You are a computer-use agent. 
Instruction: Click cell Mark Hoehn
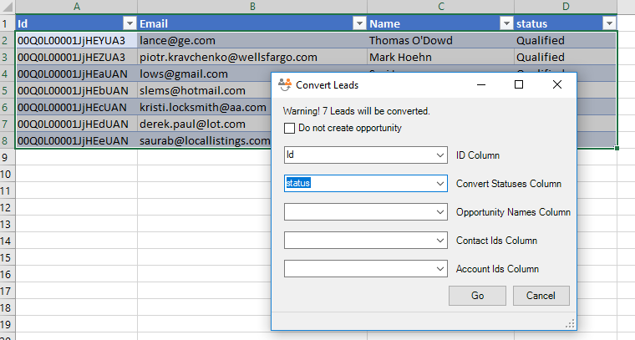pyautogui.click(x=440, y=57)
